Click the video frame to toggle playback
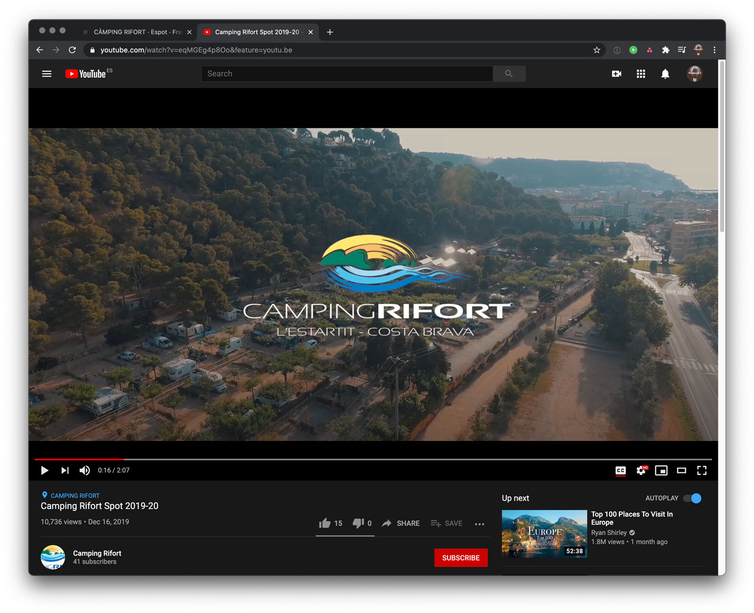This screenshot has width=754, height=613. point(373,285)
